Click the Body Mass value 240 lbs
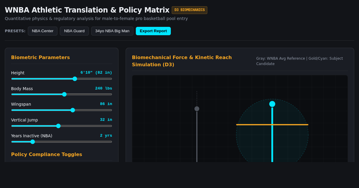The height and width of the screenshot is (188, 359). [104, 88]
